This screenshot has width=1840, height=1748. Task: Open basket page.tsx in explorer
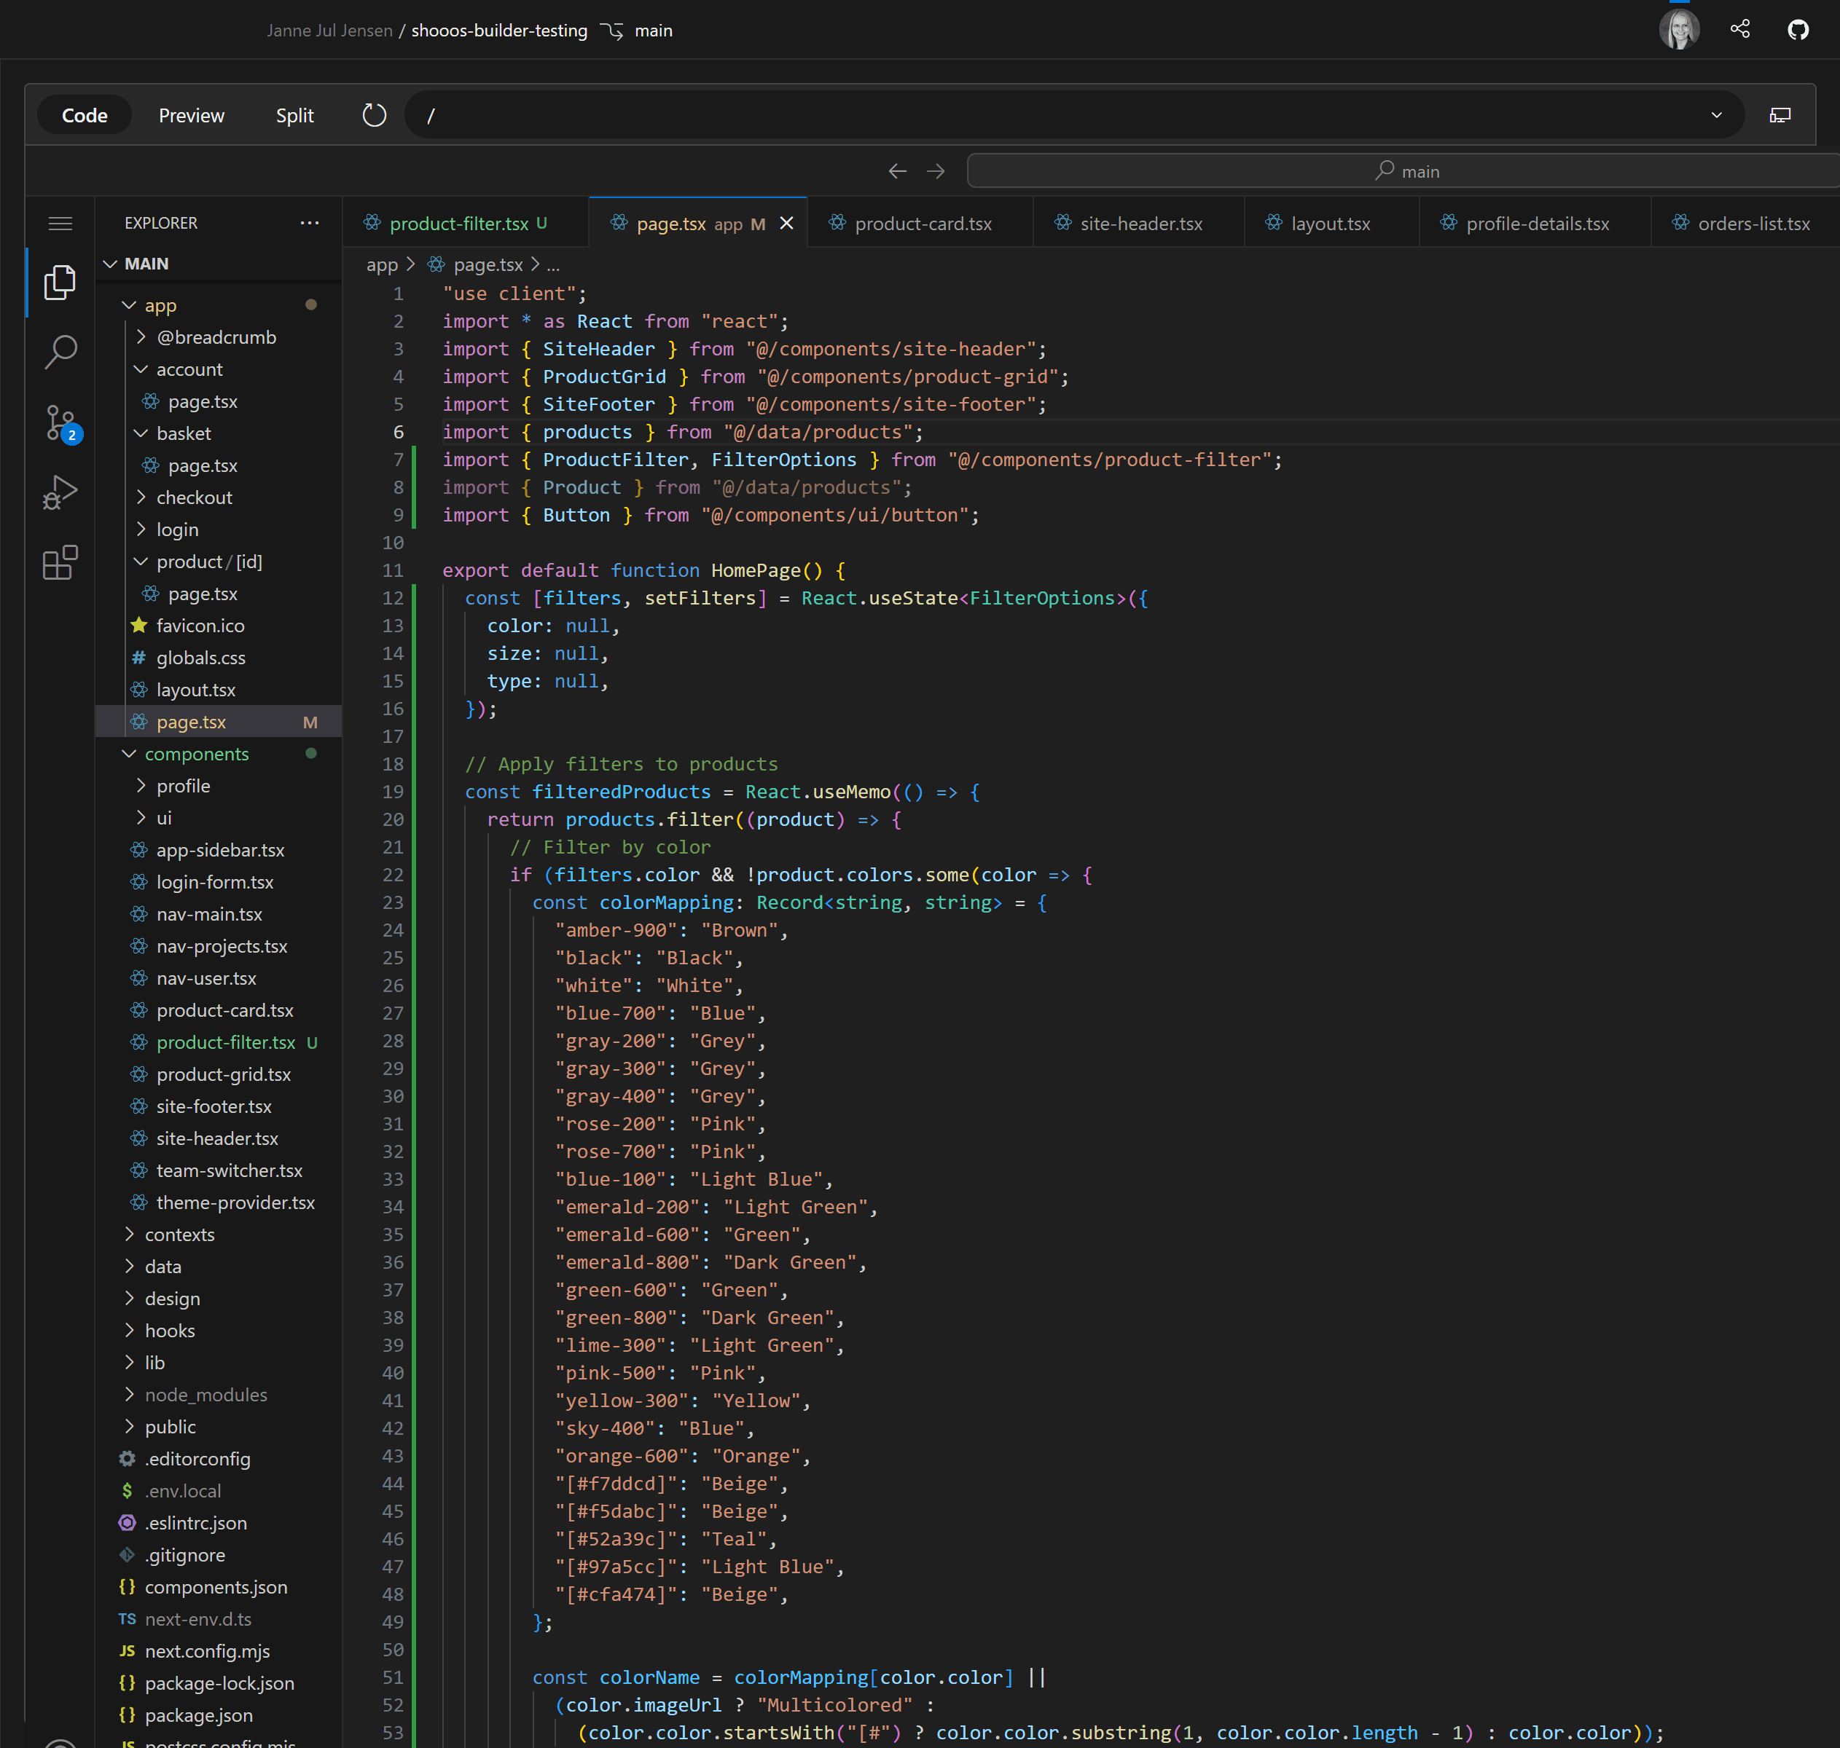coord(203,465)
